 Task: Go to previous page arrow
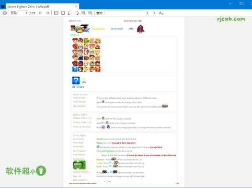[40, 13]
